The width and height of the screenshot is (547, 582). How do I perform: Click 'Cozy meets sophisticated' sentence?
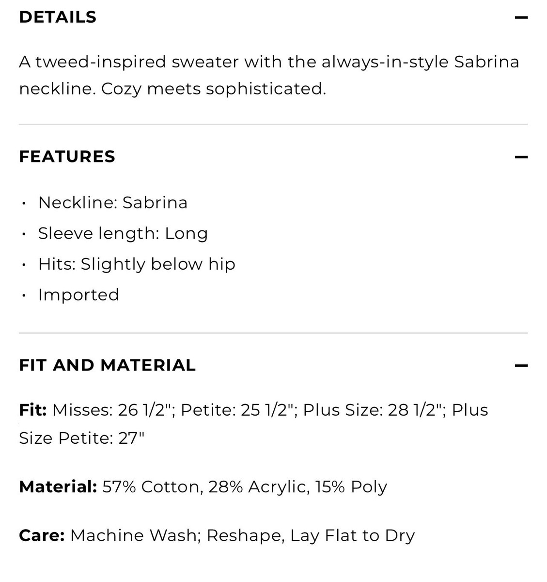coord(213,89)
